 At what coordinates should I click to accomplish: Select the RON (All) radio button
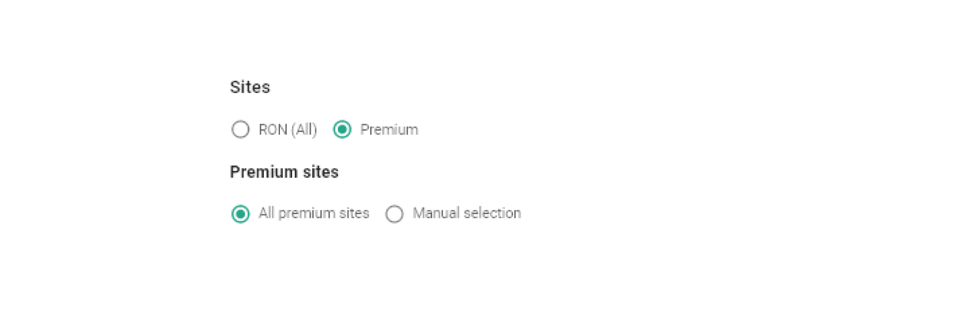click(241, 130)
